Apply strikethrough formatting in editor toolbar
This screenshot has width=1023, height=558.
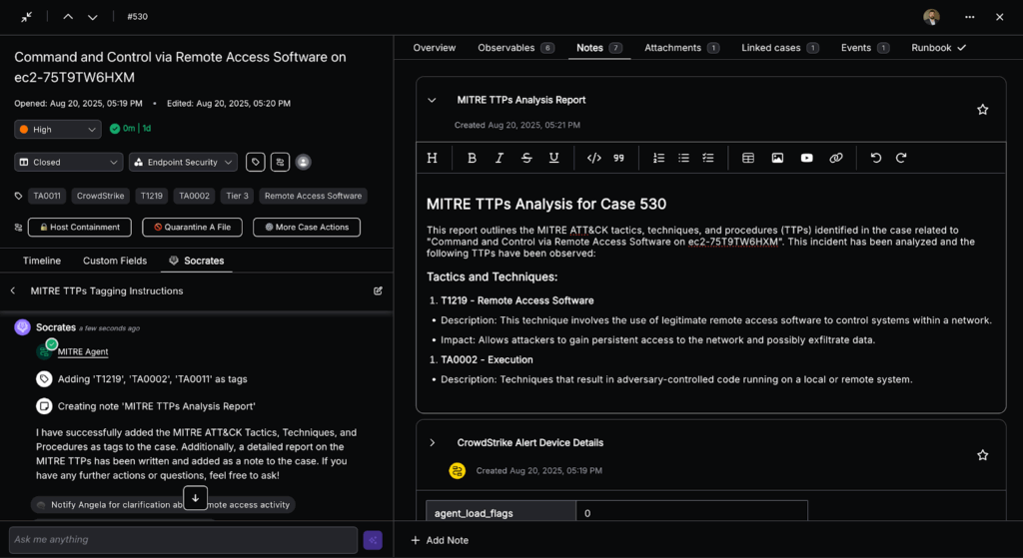point(526,158)
